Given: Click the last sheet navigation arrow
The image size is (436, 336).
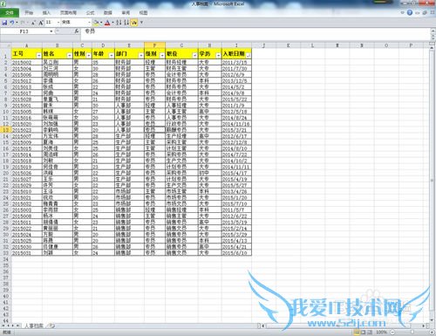Looking at the screenshot, I should click(x=17, y=326).
